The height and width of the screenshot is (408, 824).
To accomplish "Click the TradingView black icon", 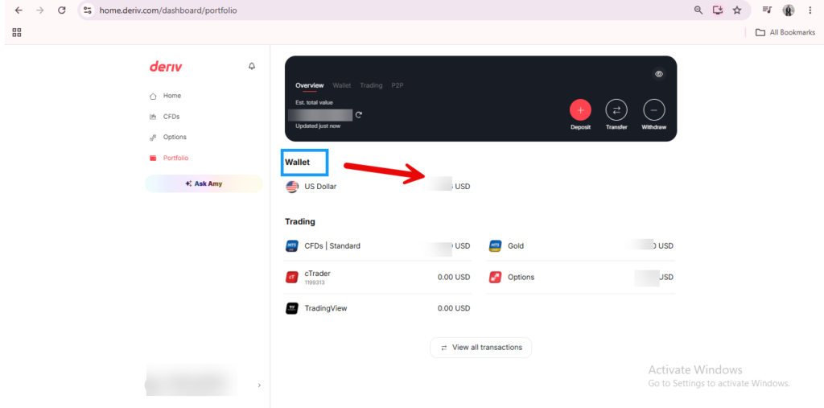I will coord(292,309).
